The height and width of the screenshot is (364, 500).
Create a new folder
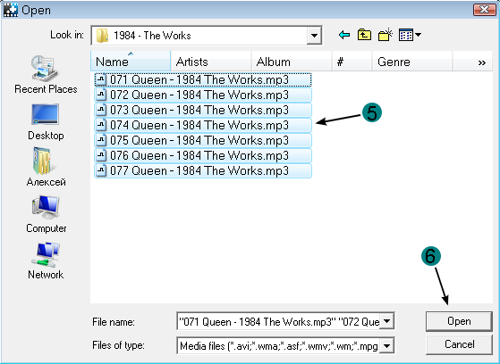click(x=385, y=35)
